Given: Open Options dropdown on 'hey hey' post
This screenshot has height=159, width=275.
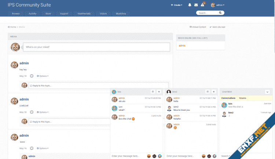Looking at the screenshot, I should tap(43, 76).
